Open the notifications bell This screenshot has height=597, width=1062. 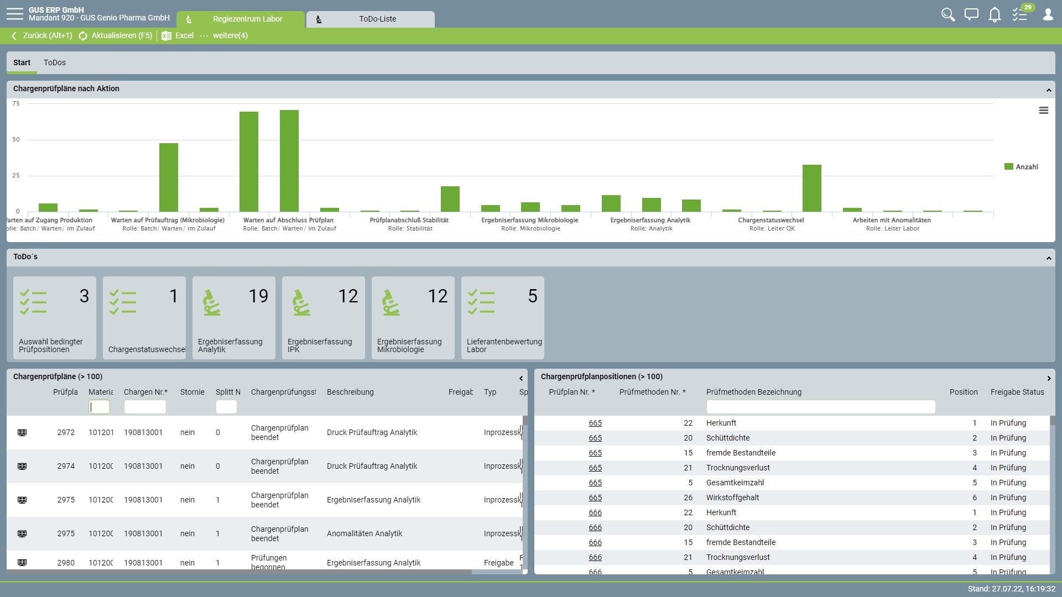pyautogui.click(x=995, y=14)
